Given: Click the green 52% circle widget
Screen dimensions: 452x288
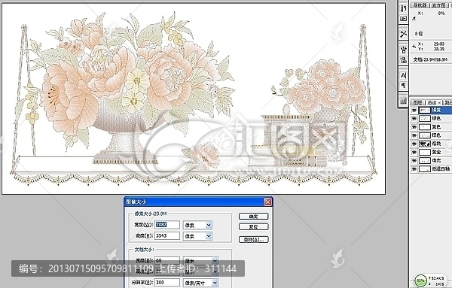Looking at the screenshot, I should (421, 280).
